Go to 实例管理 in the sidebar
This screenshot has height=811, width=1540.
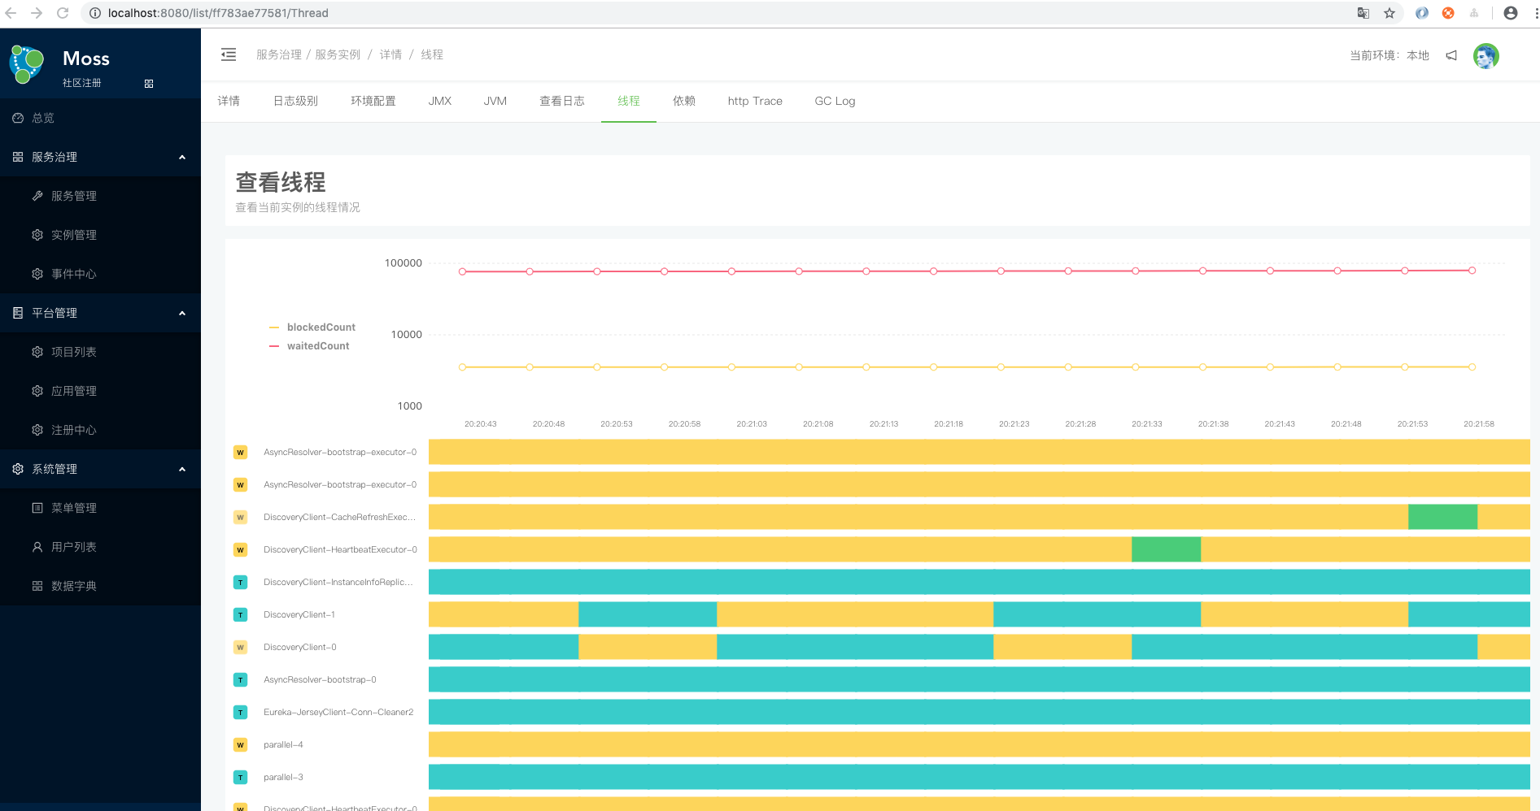74,235
